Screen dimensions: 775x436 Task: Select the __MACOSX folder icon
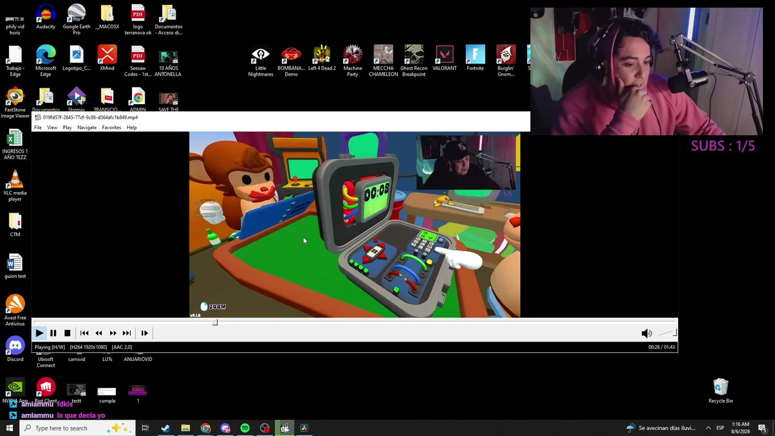tap(107, 17)
